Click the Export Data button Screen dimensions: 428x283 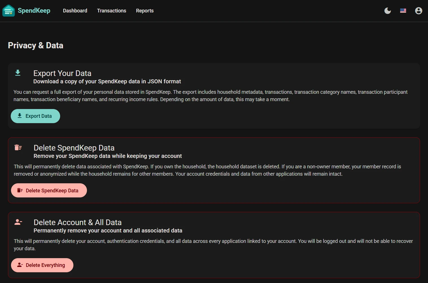click(x=35, y=116)
